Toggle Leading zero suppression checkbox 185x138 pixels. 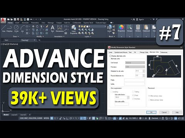click(x=111, y=92)
